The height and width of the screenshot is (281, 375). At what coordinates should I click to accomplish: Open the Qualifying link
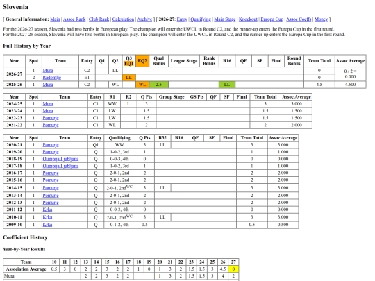pyautogui.click(x=201, y=19)
